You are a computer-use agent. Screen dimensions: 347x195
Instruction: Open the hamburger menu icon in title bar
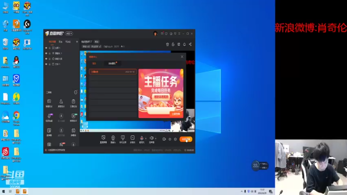[179, 34]
